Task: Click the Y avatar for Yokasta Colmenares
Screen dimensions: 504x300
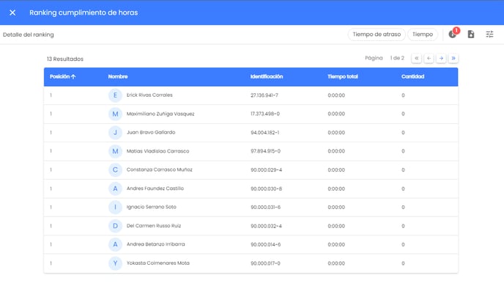Action: click(x=115, y=263)
